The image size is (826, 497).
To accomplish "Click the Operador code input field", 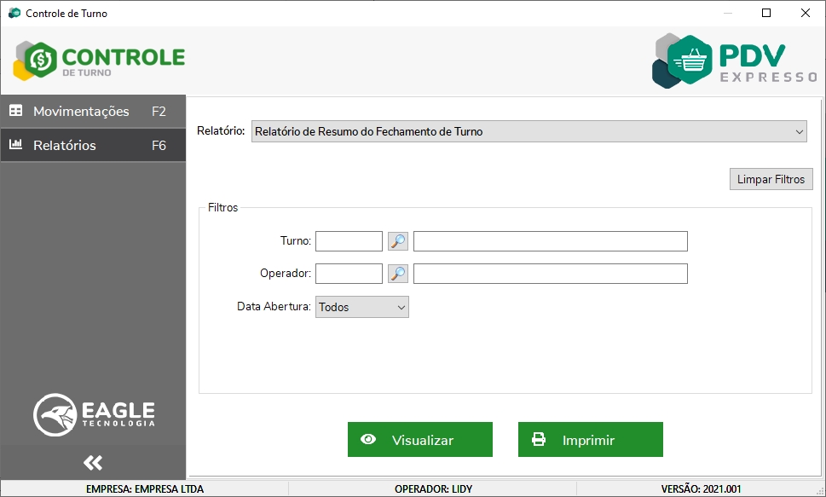I will tap(349, 274).
